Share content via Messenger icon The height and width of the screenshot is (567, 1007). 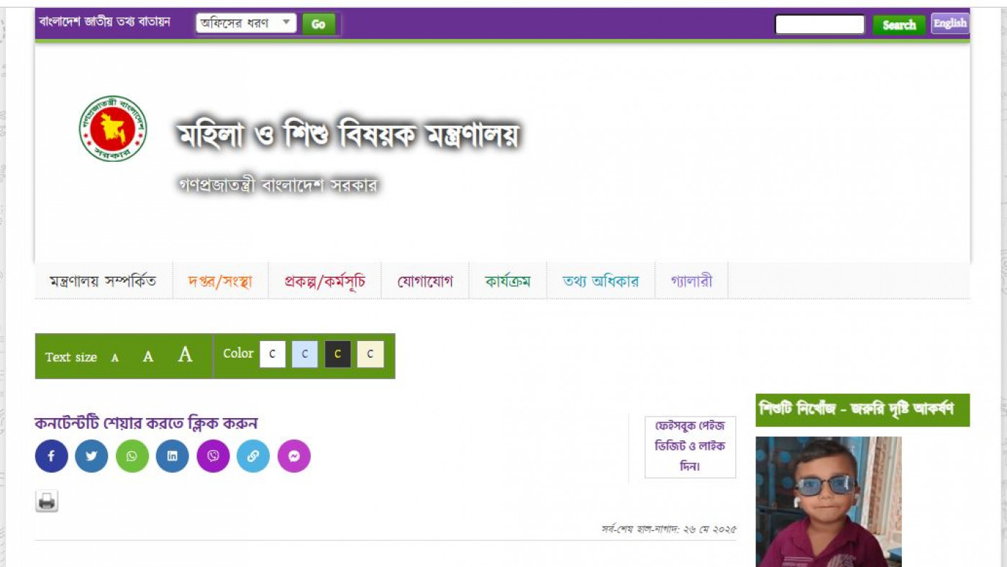click(293, 455)
